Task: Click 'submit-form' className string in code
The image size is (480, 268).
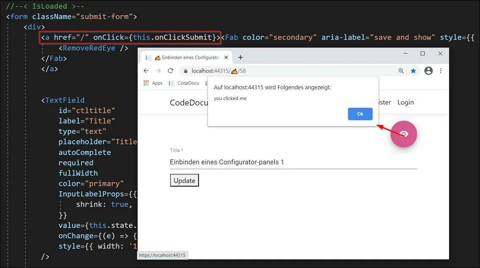Action: 104,16
